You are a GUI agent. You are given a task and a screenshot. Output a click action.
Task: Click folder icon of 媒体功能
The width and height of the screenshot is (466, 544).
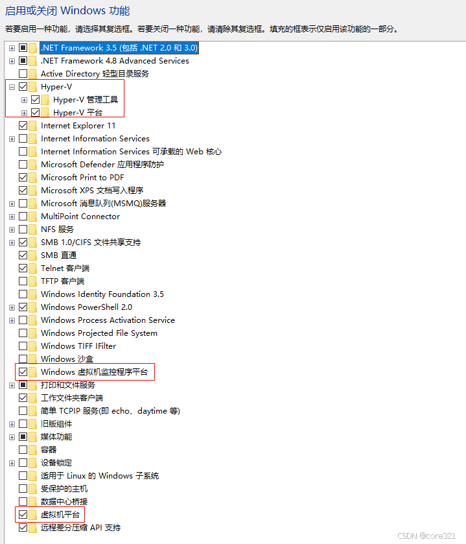point(33,437)
